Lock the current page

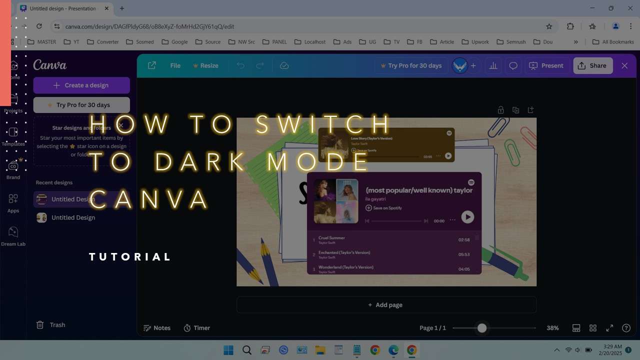pos(500,109)
